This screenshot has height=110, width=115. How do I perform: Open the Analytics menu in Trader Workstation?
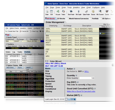pos(76,7)
